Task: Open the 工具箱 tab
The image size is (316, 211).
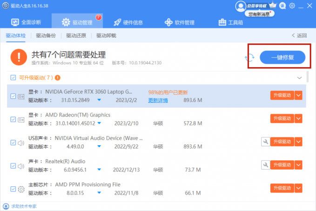Action: pyautogui.click(x=231, y=22)
